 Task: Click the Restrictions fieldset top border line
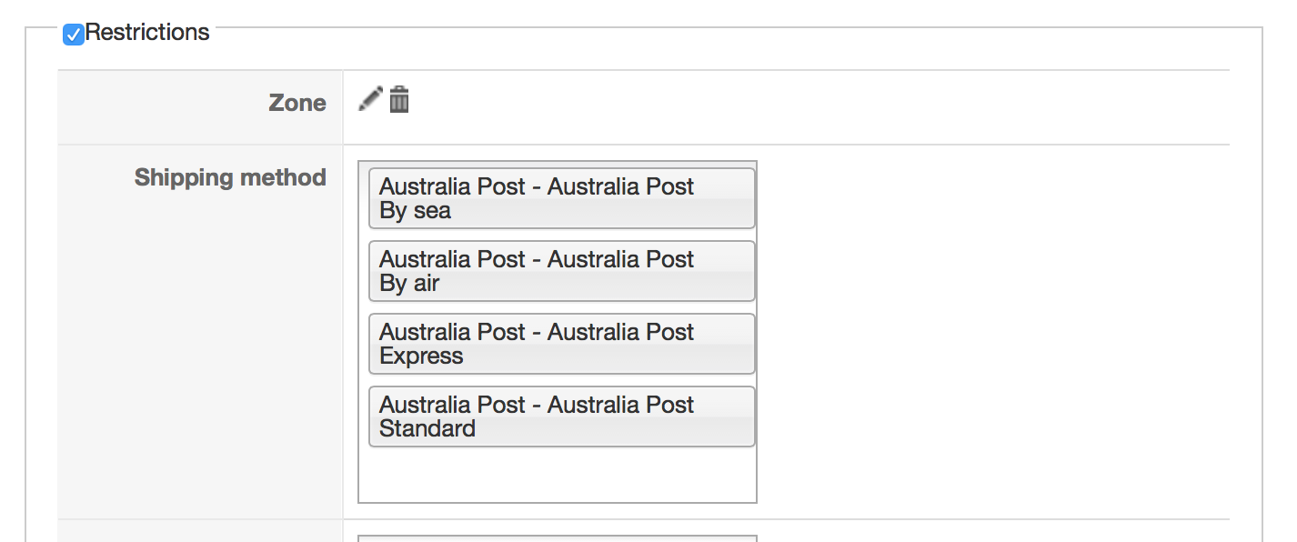pyautogui.click(x=728, y=27)
